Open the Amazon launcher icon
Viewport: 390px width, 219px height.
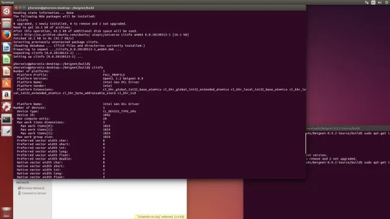[x=7, y=95]
